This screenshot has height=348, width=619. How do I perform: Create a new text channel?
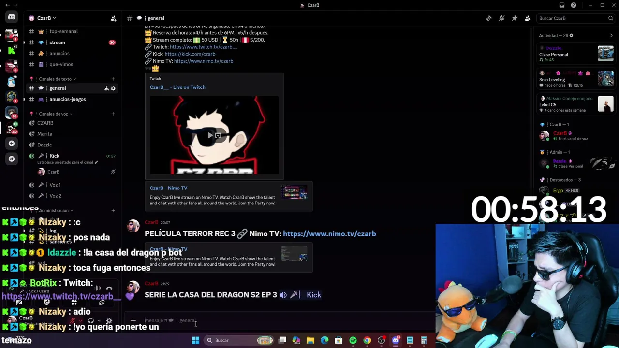click(113, 79)
